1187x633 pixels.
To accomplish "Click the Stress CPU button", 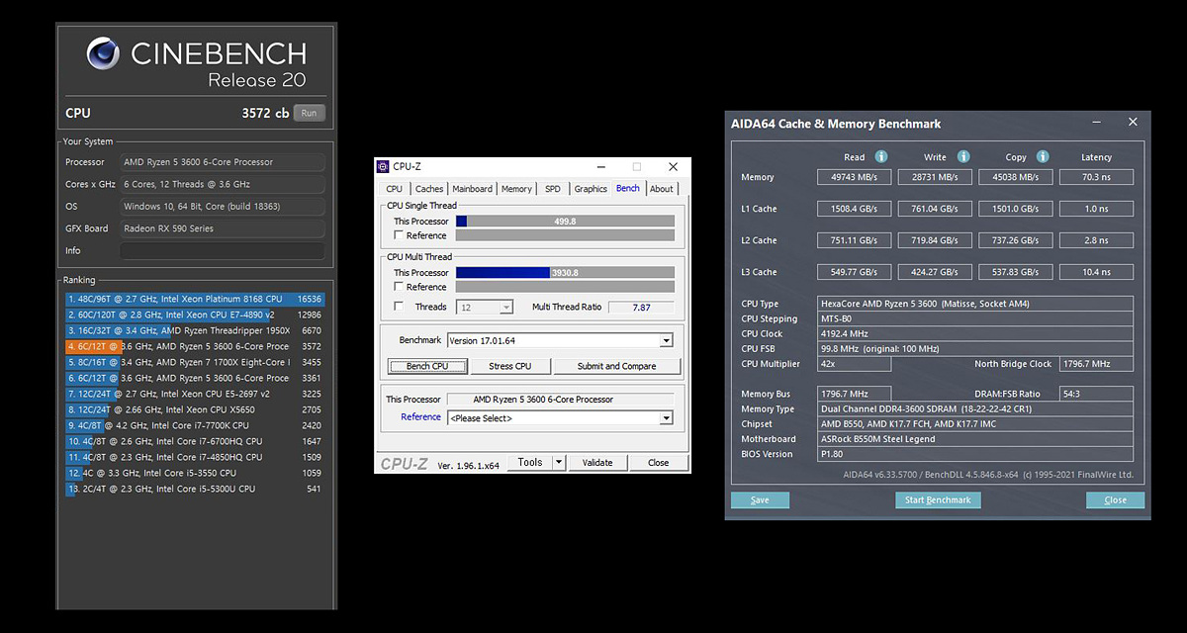I will pyautogui.click(x=509, y=366).
